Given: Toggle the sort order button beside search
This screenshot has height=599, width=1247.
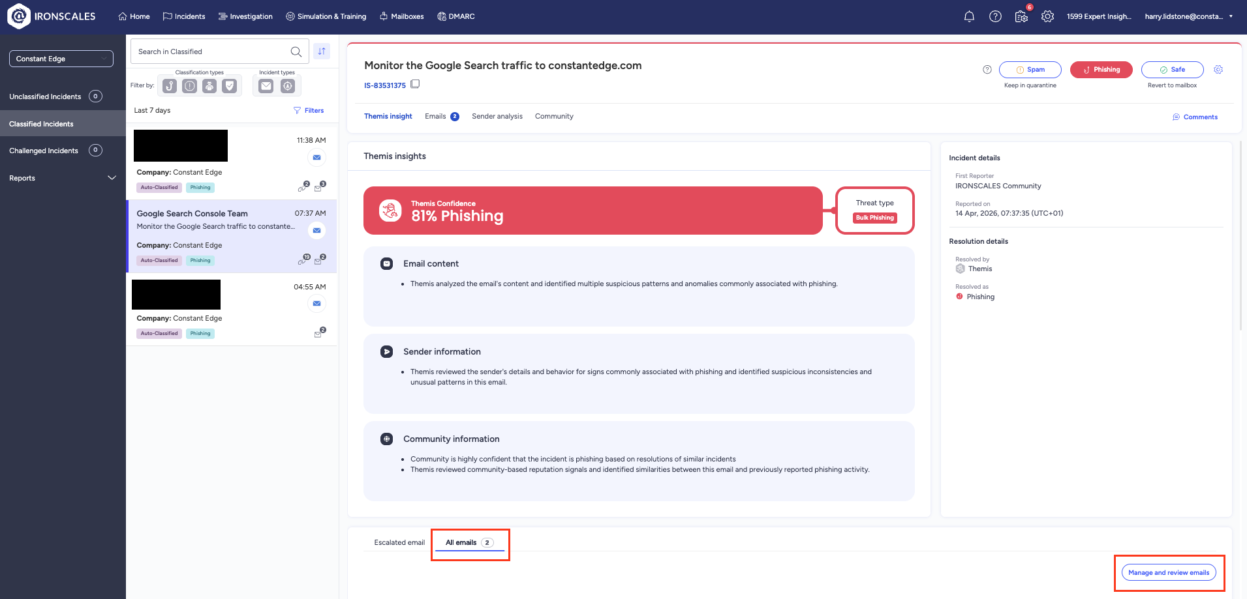Looking at the screenshot, I should pos(322,51).
